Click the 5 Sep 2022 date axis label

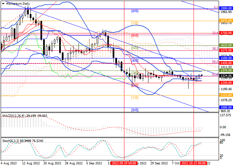point(94,164)
